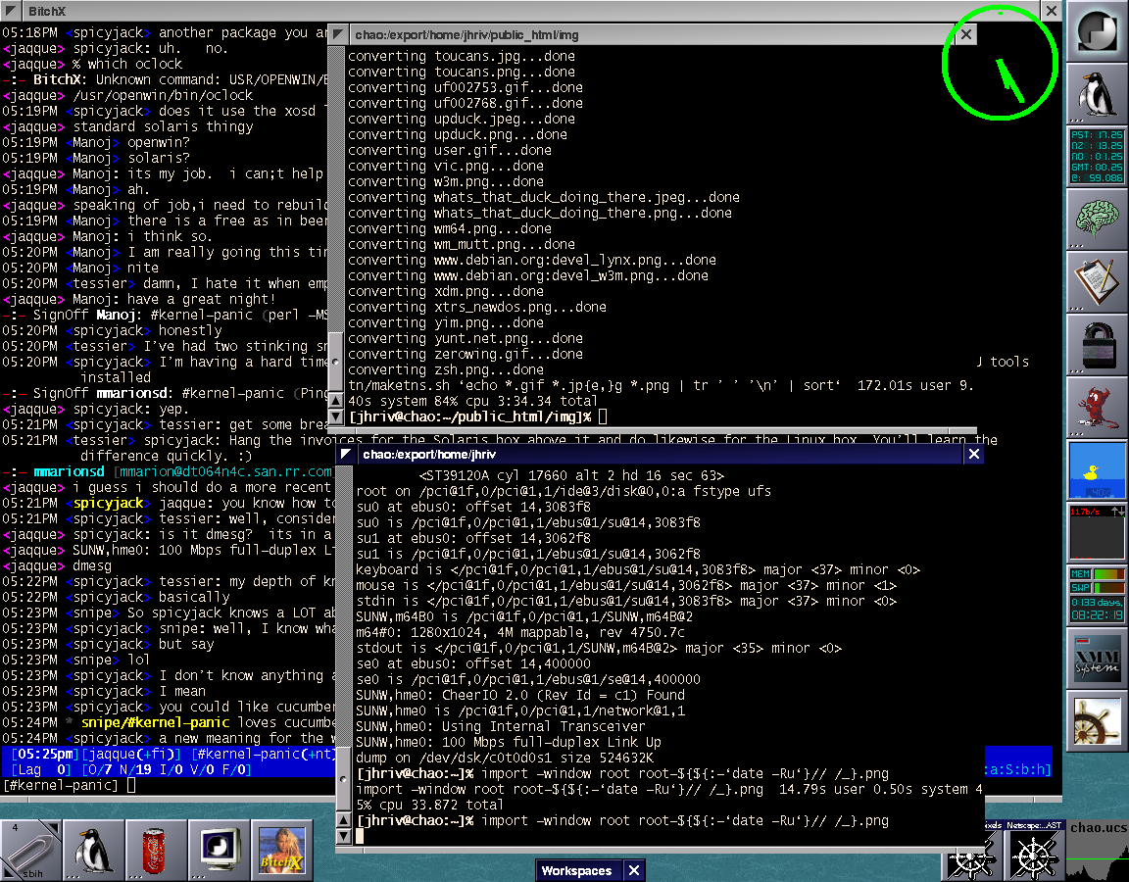Click the chao:/export/home/jhriv title bar

[x=659, y=455]
